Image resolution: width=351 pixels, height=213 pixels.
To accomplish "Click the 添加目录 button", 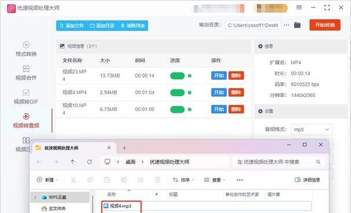I will 102,26.
